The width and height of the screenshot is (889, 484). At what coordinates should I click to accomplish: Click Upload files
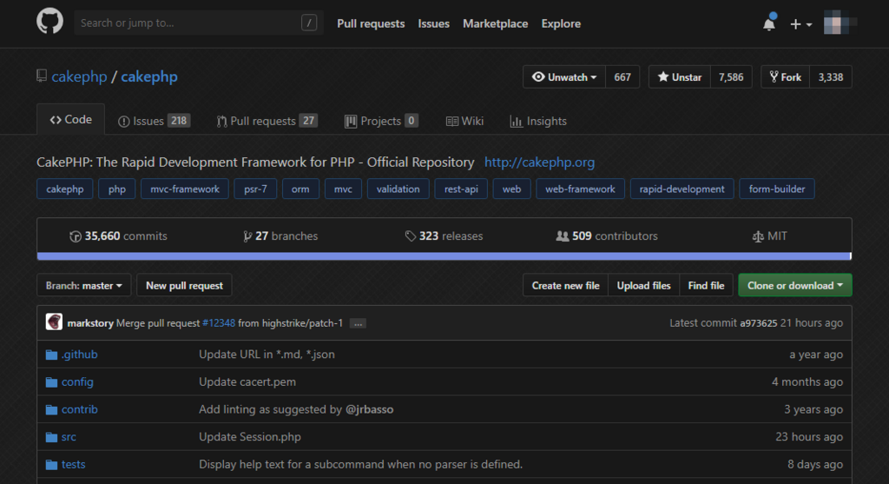tap(643, 285)
